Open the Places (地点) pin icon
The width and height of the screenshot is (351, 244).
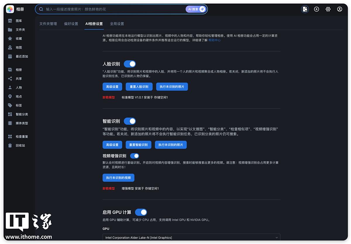coord(10,96)
